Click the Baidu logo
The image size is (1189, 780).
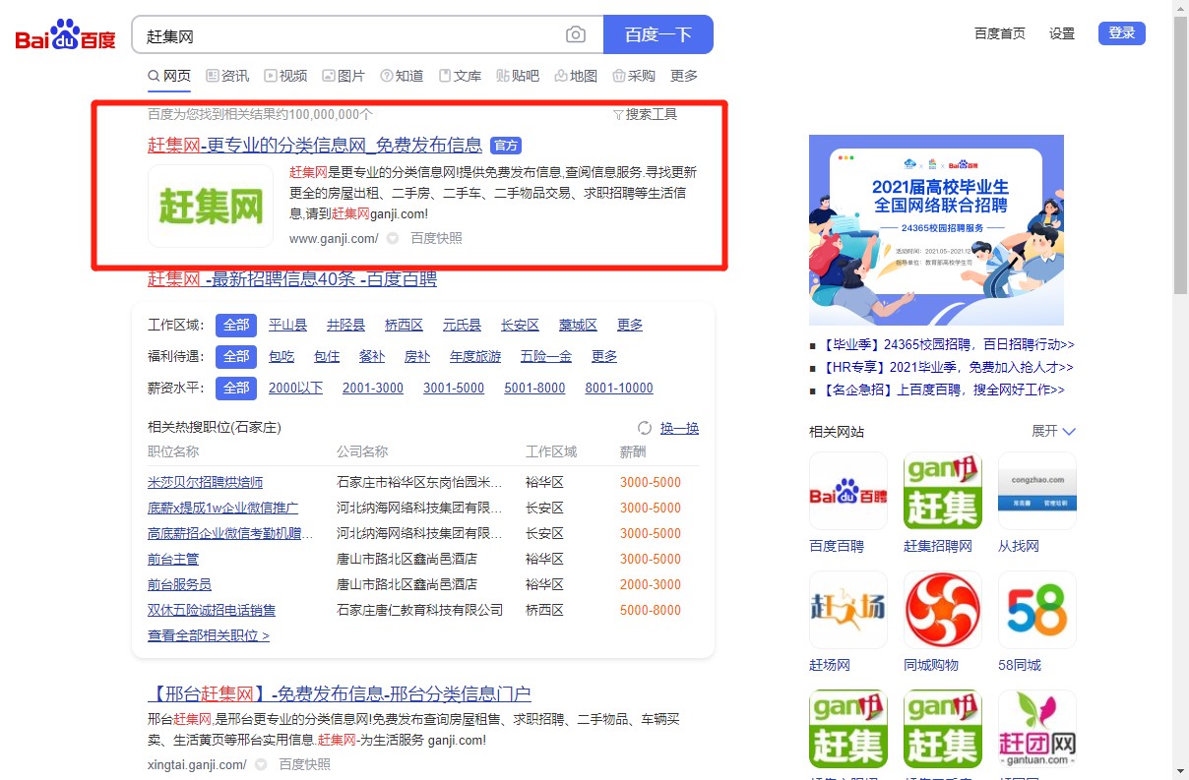(x=66, y=34)
